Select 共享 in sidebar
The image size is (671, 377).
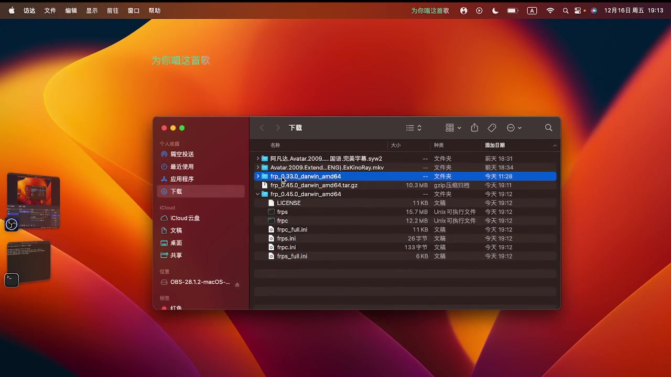click(x=201, y=256)
